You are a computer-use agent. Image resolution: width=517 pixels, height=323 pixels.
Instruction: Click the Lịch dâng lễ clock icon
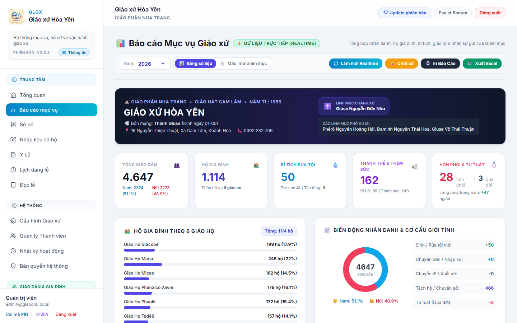click(x=13, y=170)
